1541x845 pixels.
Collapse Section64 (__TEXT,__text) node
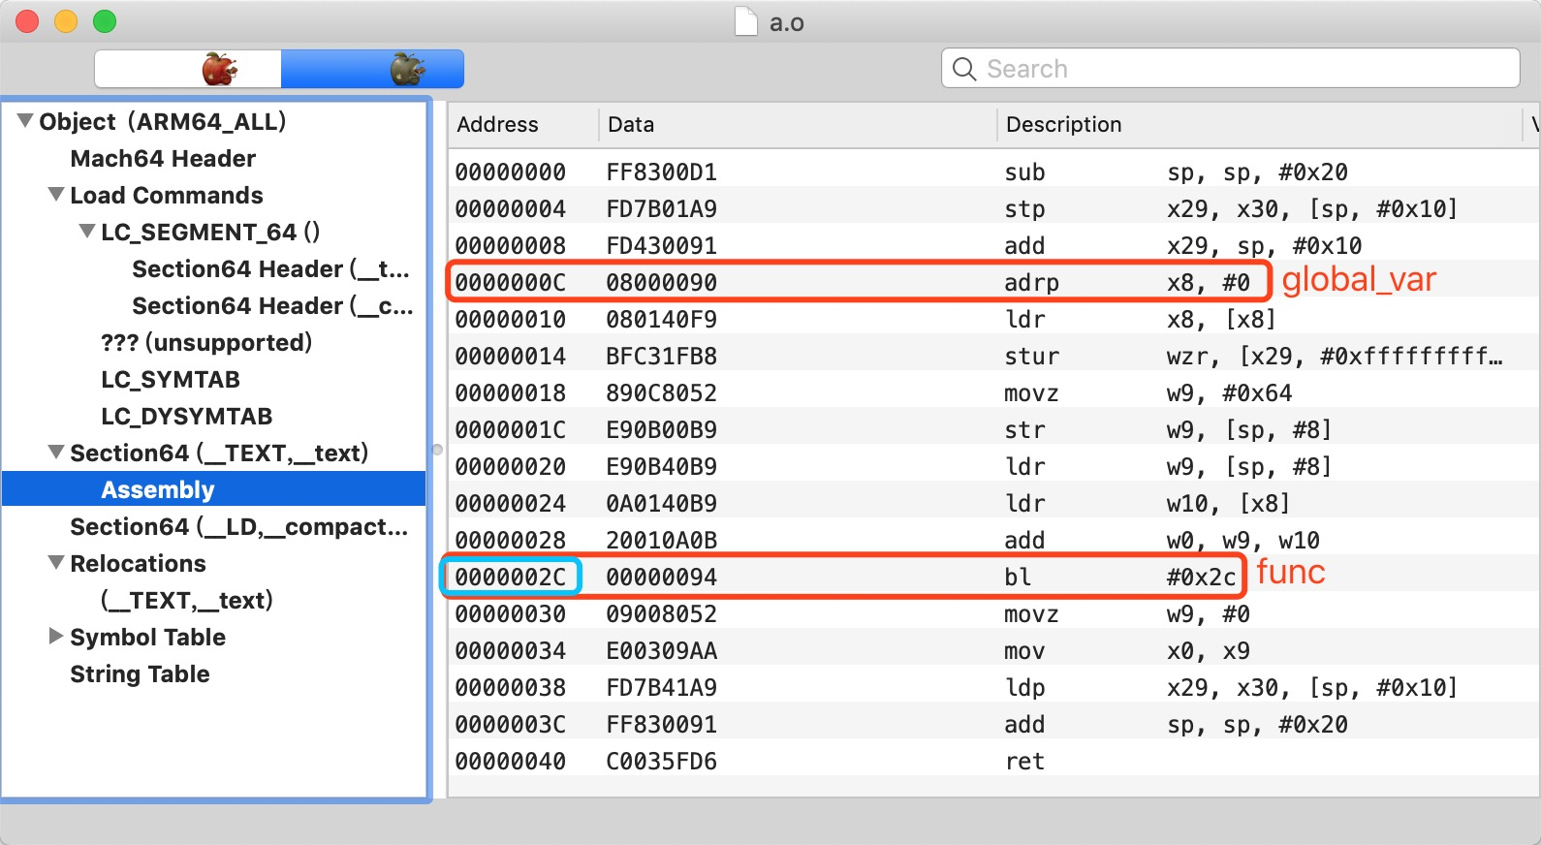pos(56,453)
